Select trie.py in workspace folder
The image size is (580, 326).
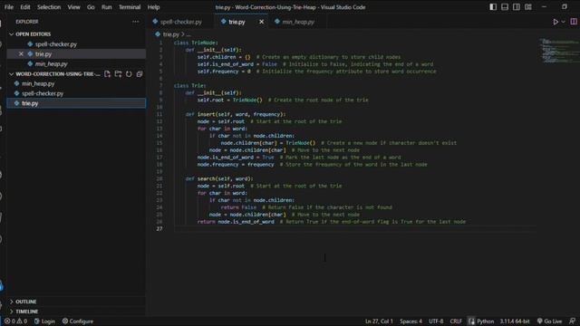point(76,103)
